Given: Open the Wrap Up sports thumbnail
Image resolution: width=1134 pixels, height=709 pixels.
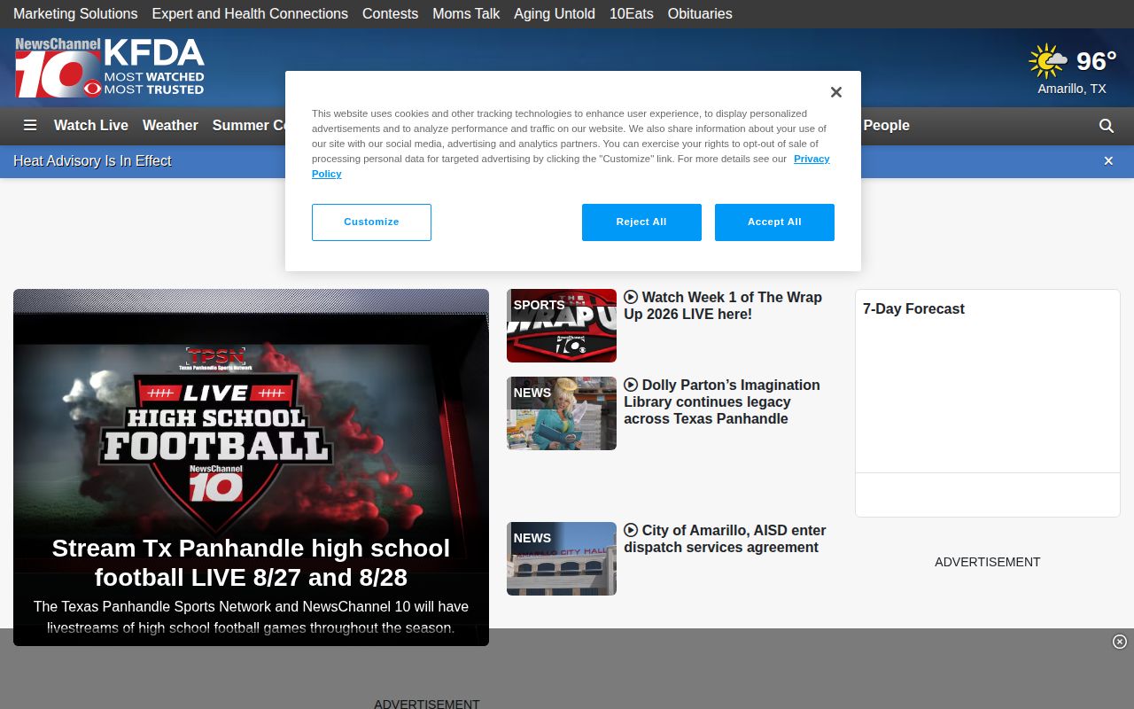Looking at the screenshot, I should (x=562, y=325).
